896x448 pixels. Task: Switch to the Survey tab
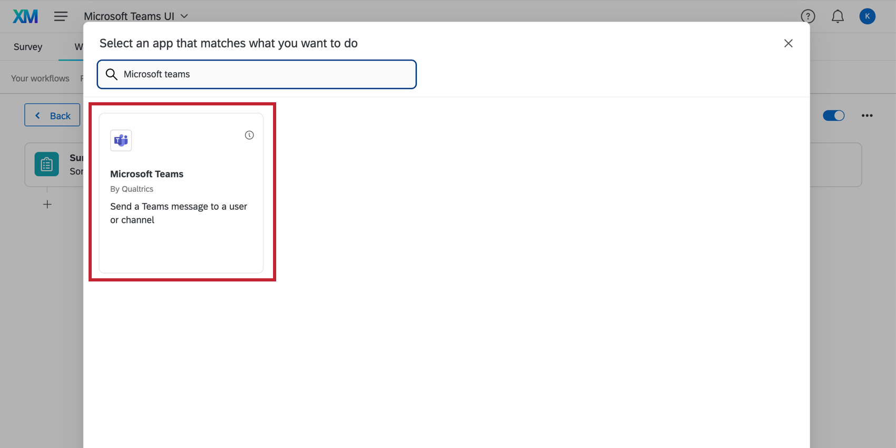point(28,46)
